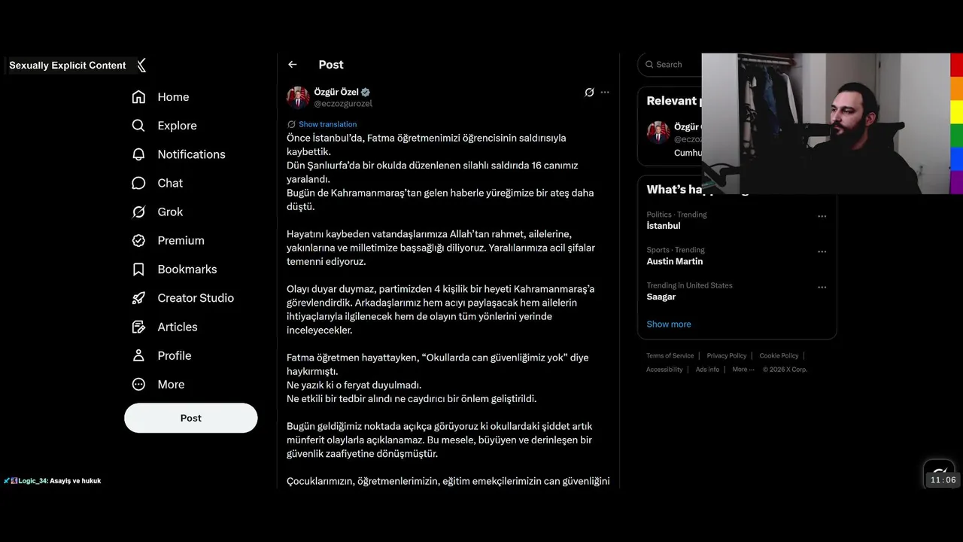This screenshot has width=963, height=542.
Task: Expand the footer More menu
Action: [743, 370]
